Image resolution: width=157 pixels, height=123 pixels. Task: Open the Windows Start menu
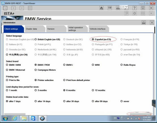tap(5, 118)
